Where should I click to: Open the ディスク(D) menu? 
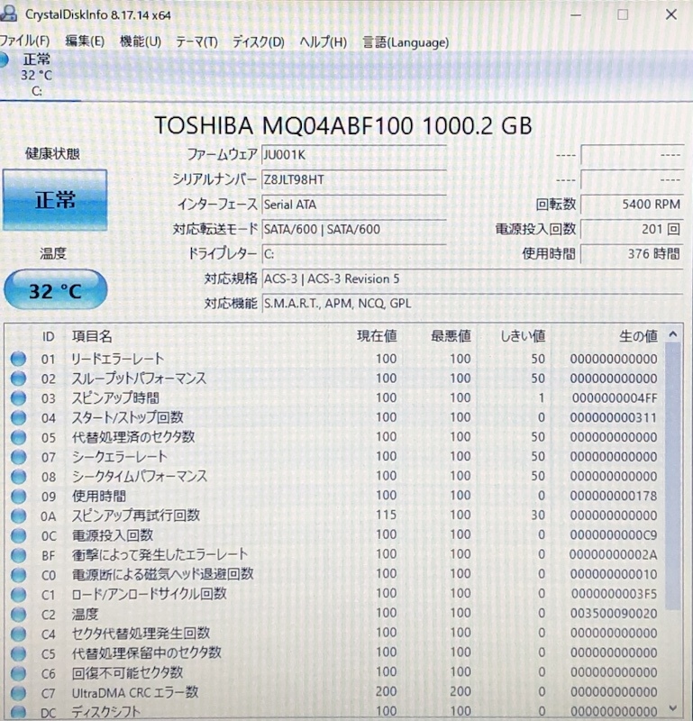click(x=258, y=41)
